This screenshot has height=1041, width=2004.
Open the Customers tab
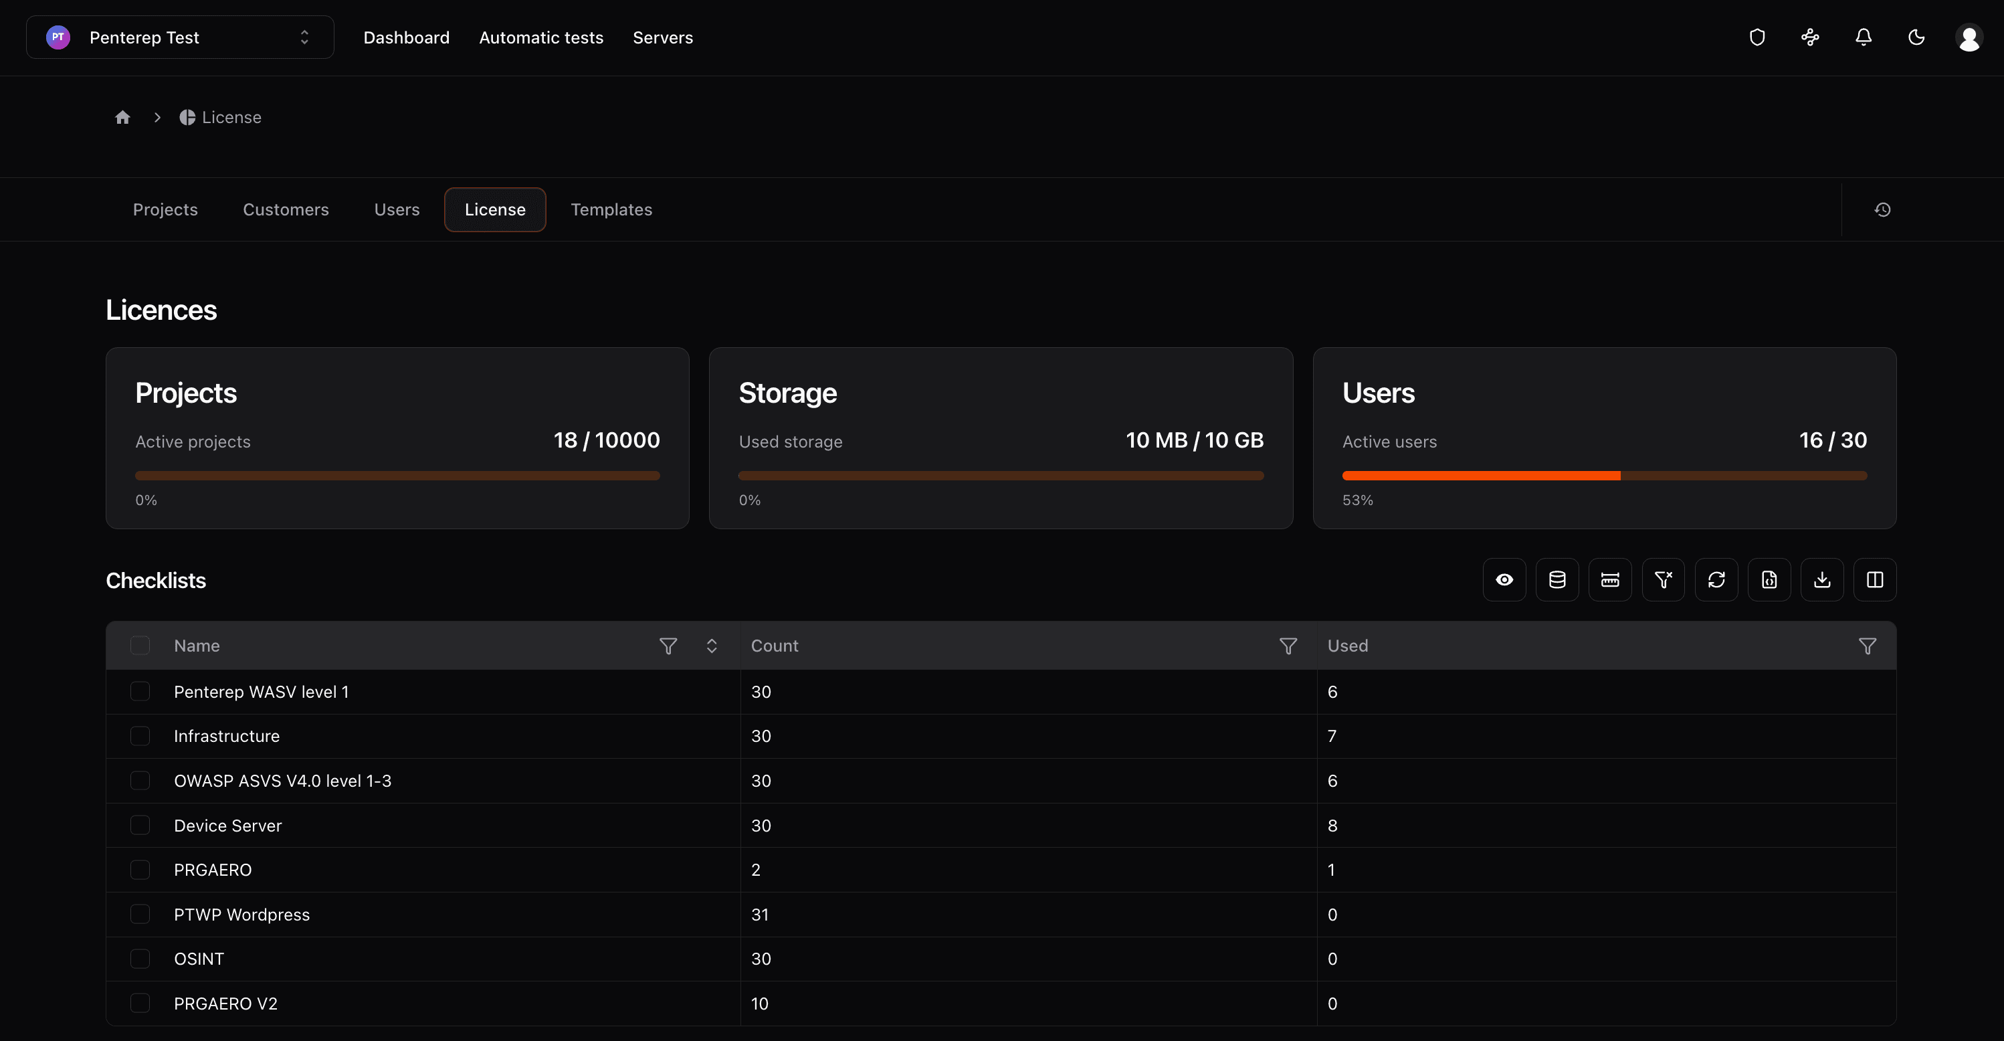[286, 209]
